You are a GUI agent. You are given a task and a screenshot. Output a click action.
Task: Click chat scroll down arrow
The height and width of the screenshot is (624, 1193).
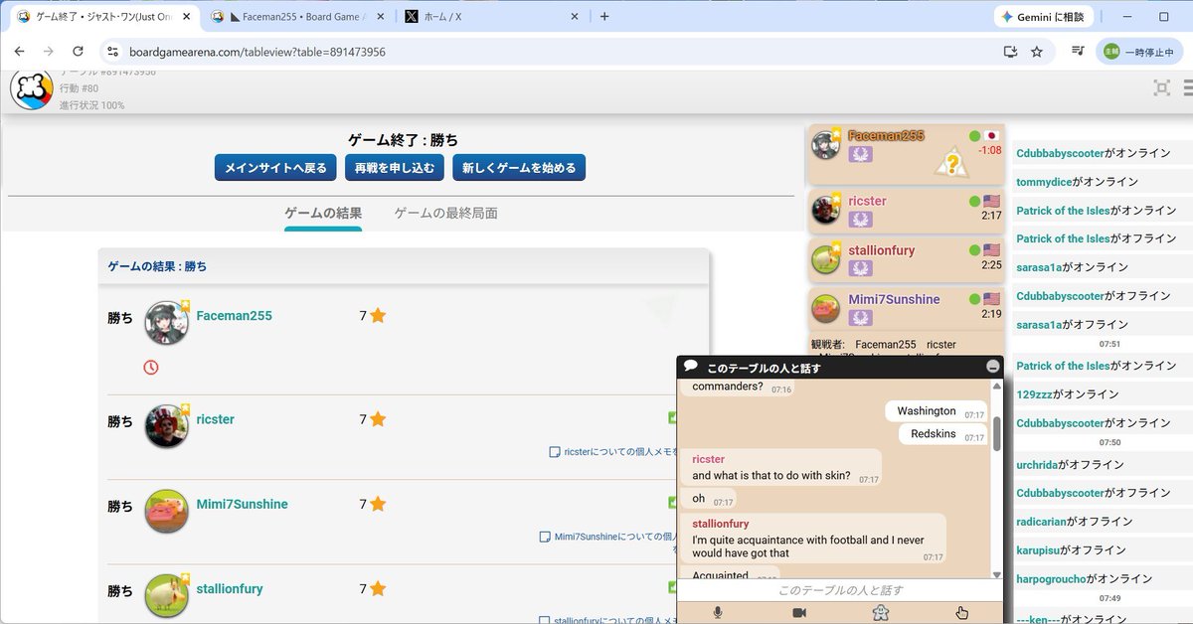pos(997,574)
